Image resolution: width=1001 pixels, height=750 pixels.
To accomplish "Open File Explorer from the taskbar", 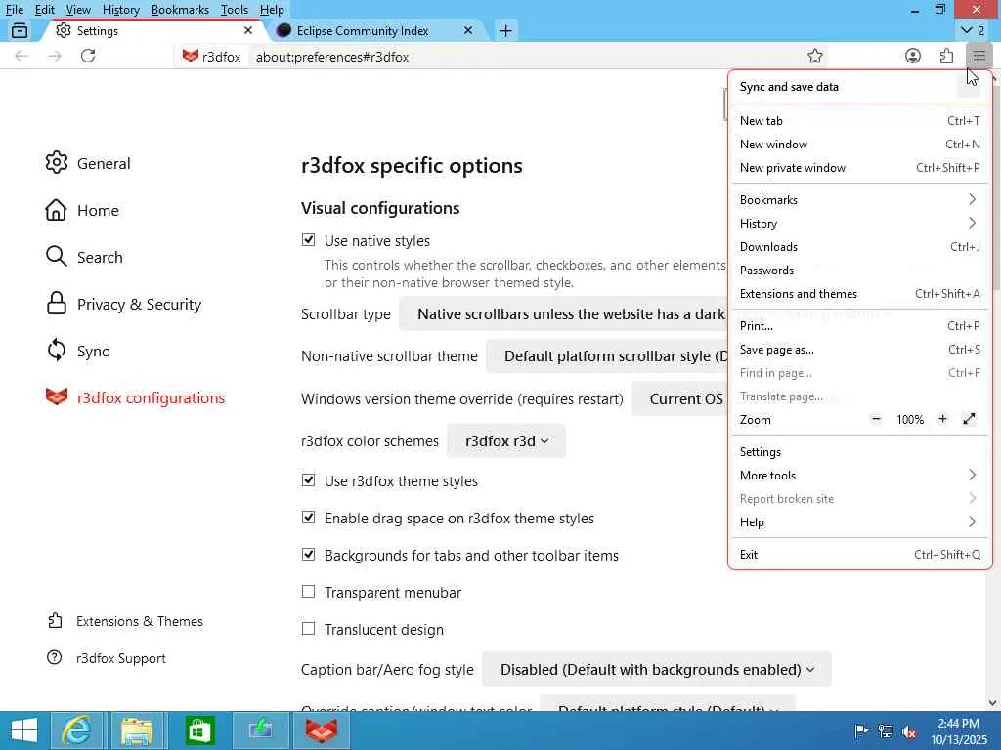I will (x=137, y=730).
